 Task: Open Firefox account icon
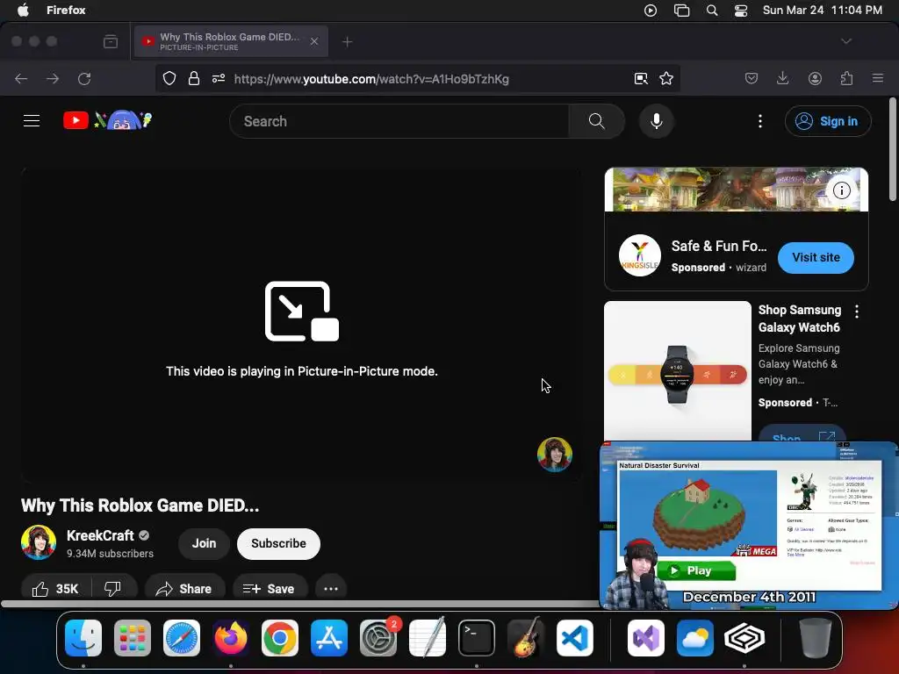tap(815, 78)
